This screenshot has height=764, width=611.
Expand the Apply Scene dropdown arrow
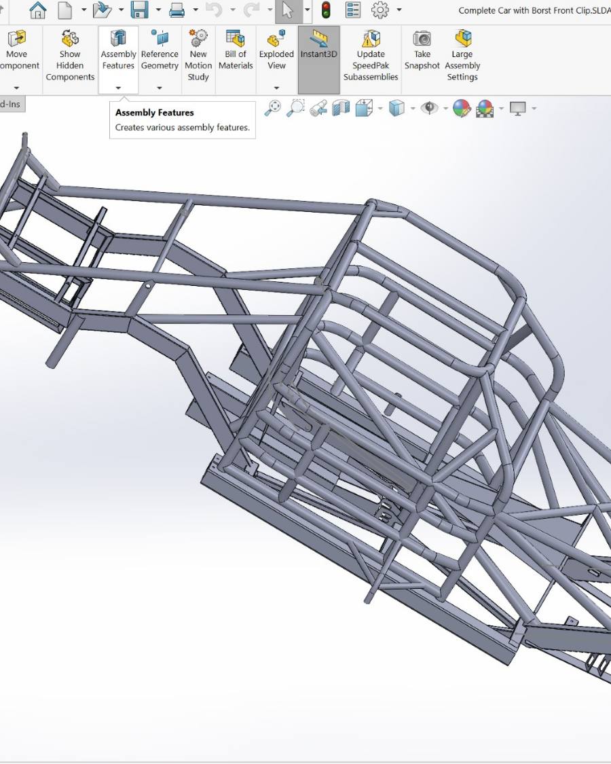pos(502,108)
